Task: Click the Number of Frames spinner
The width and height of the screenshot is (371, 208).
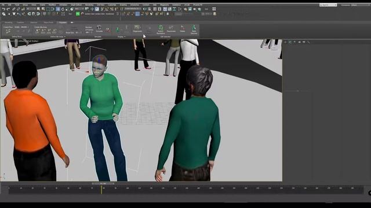Action: tap(89, 32)
